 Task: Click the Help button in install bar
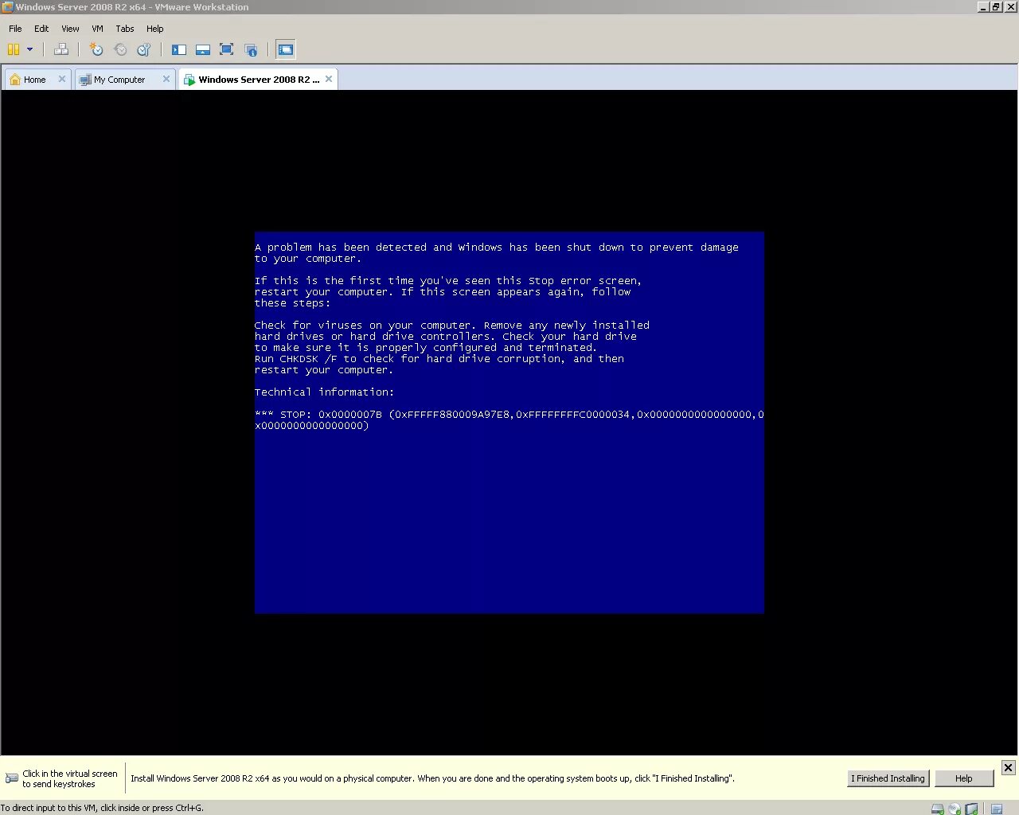coord(964,778)
